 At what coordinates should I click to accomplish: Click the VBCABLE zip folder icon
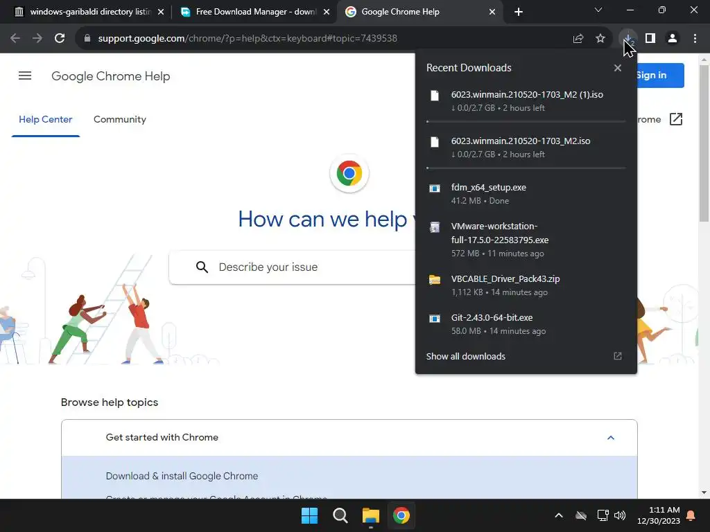[x=435, y=280]
